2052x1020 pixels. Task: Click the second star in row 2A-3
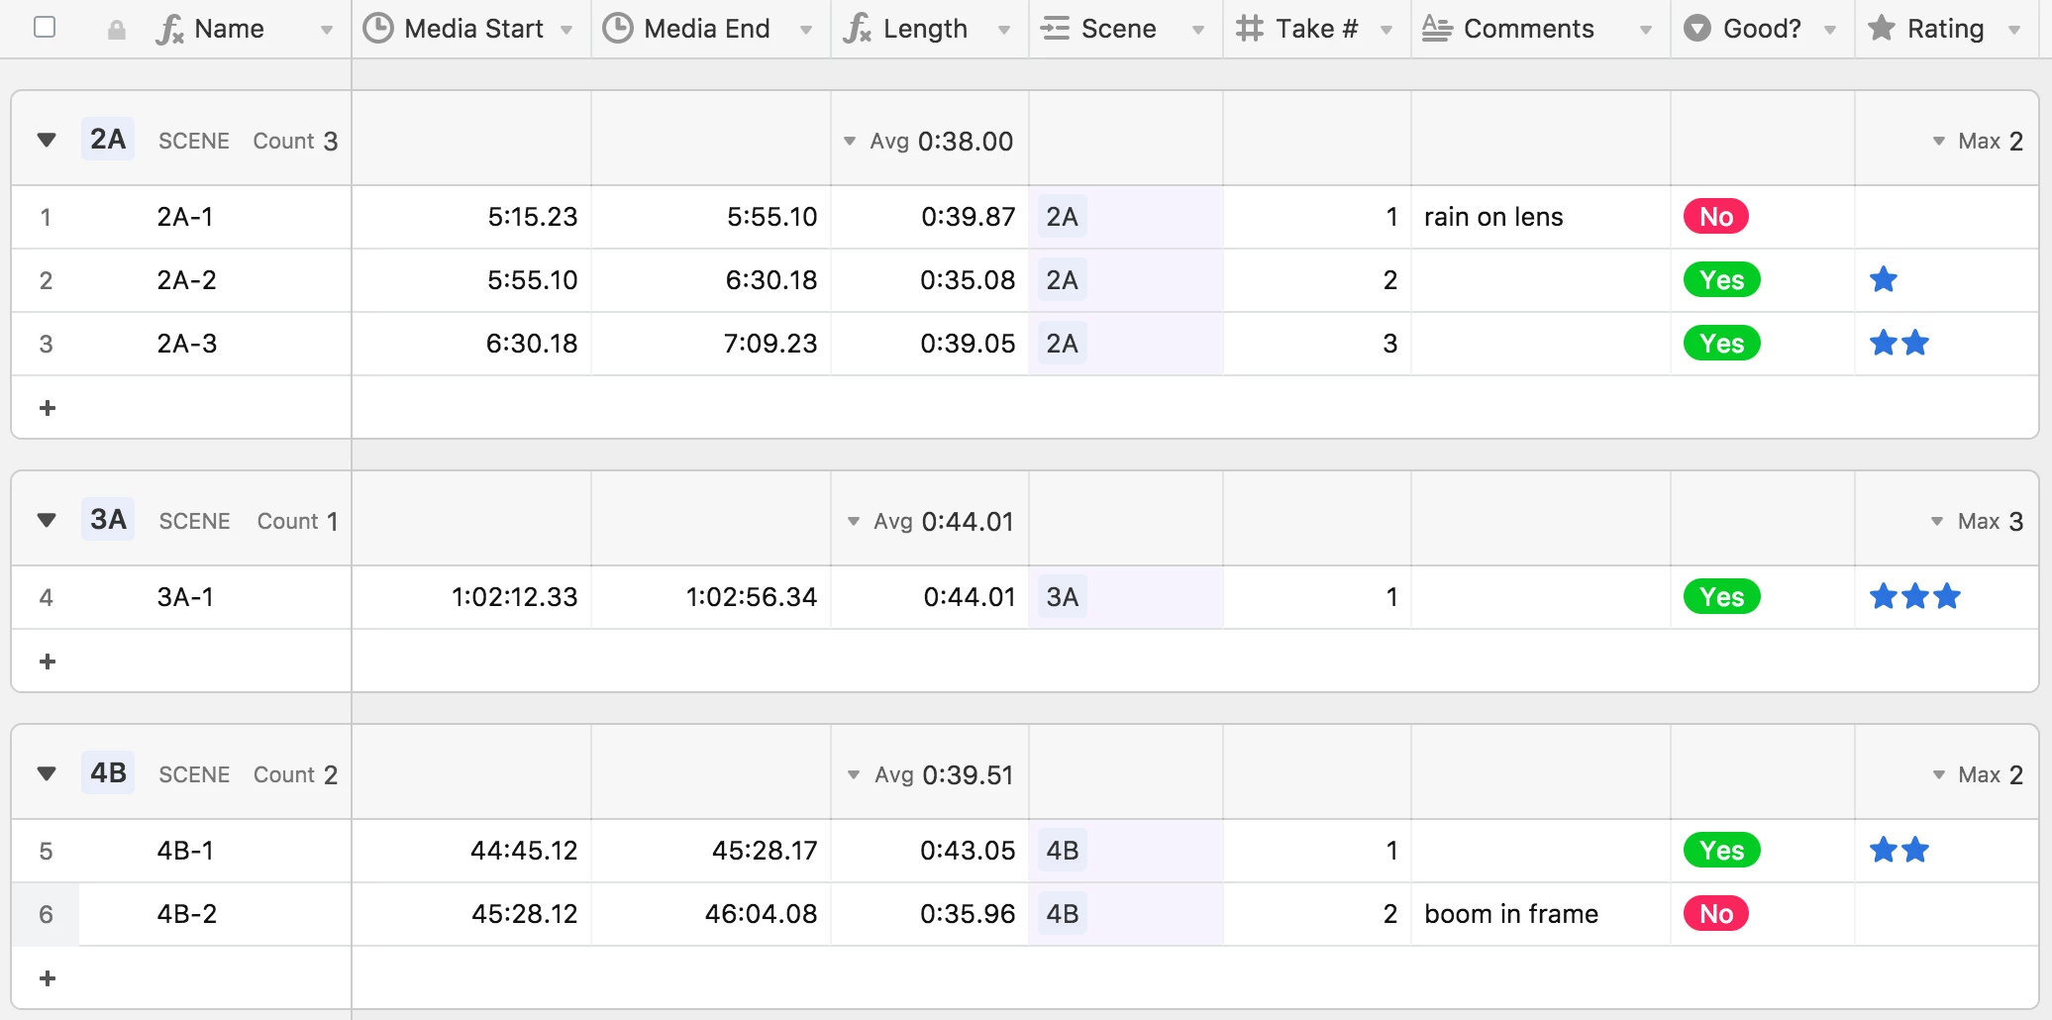pos(1915,343)
